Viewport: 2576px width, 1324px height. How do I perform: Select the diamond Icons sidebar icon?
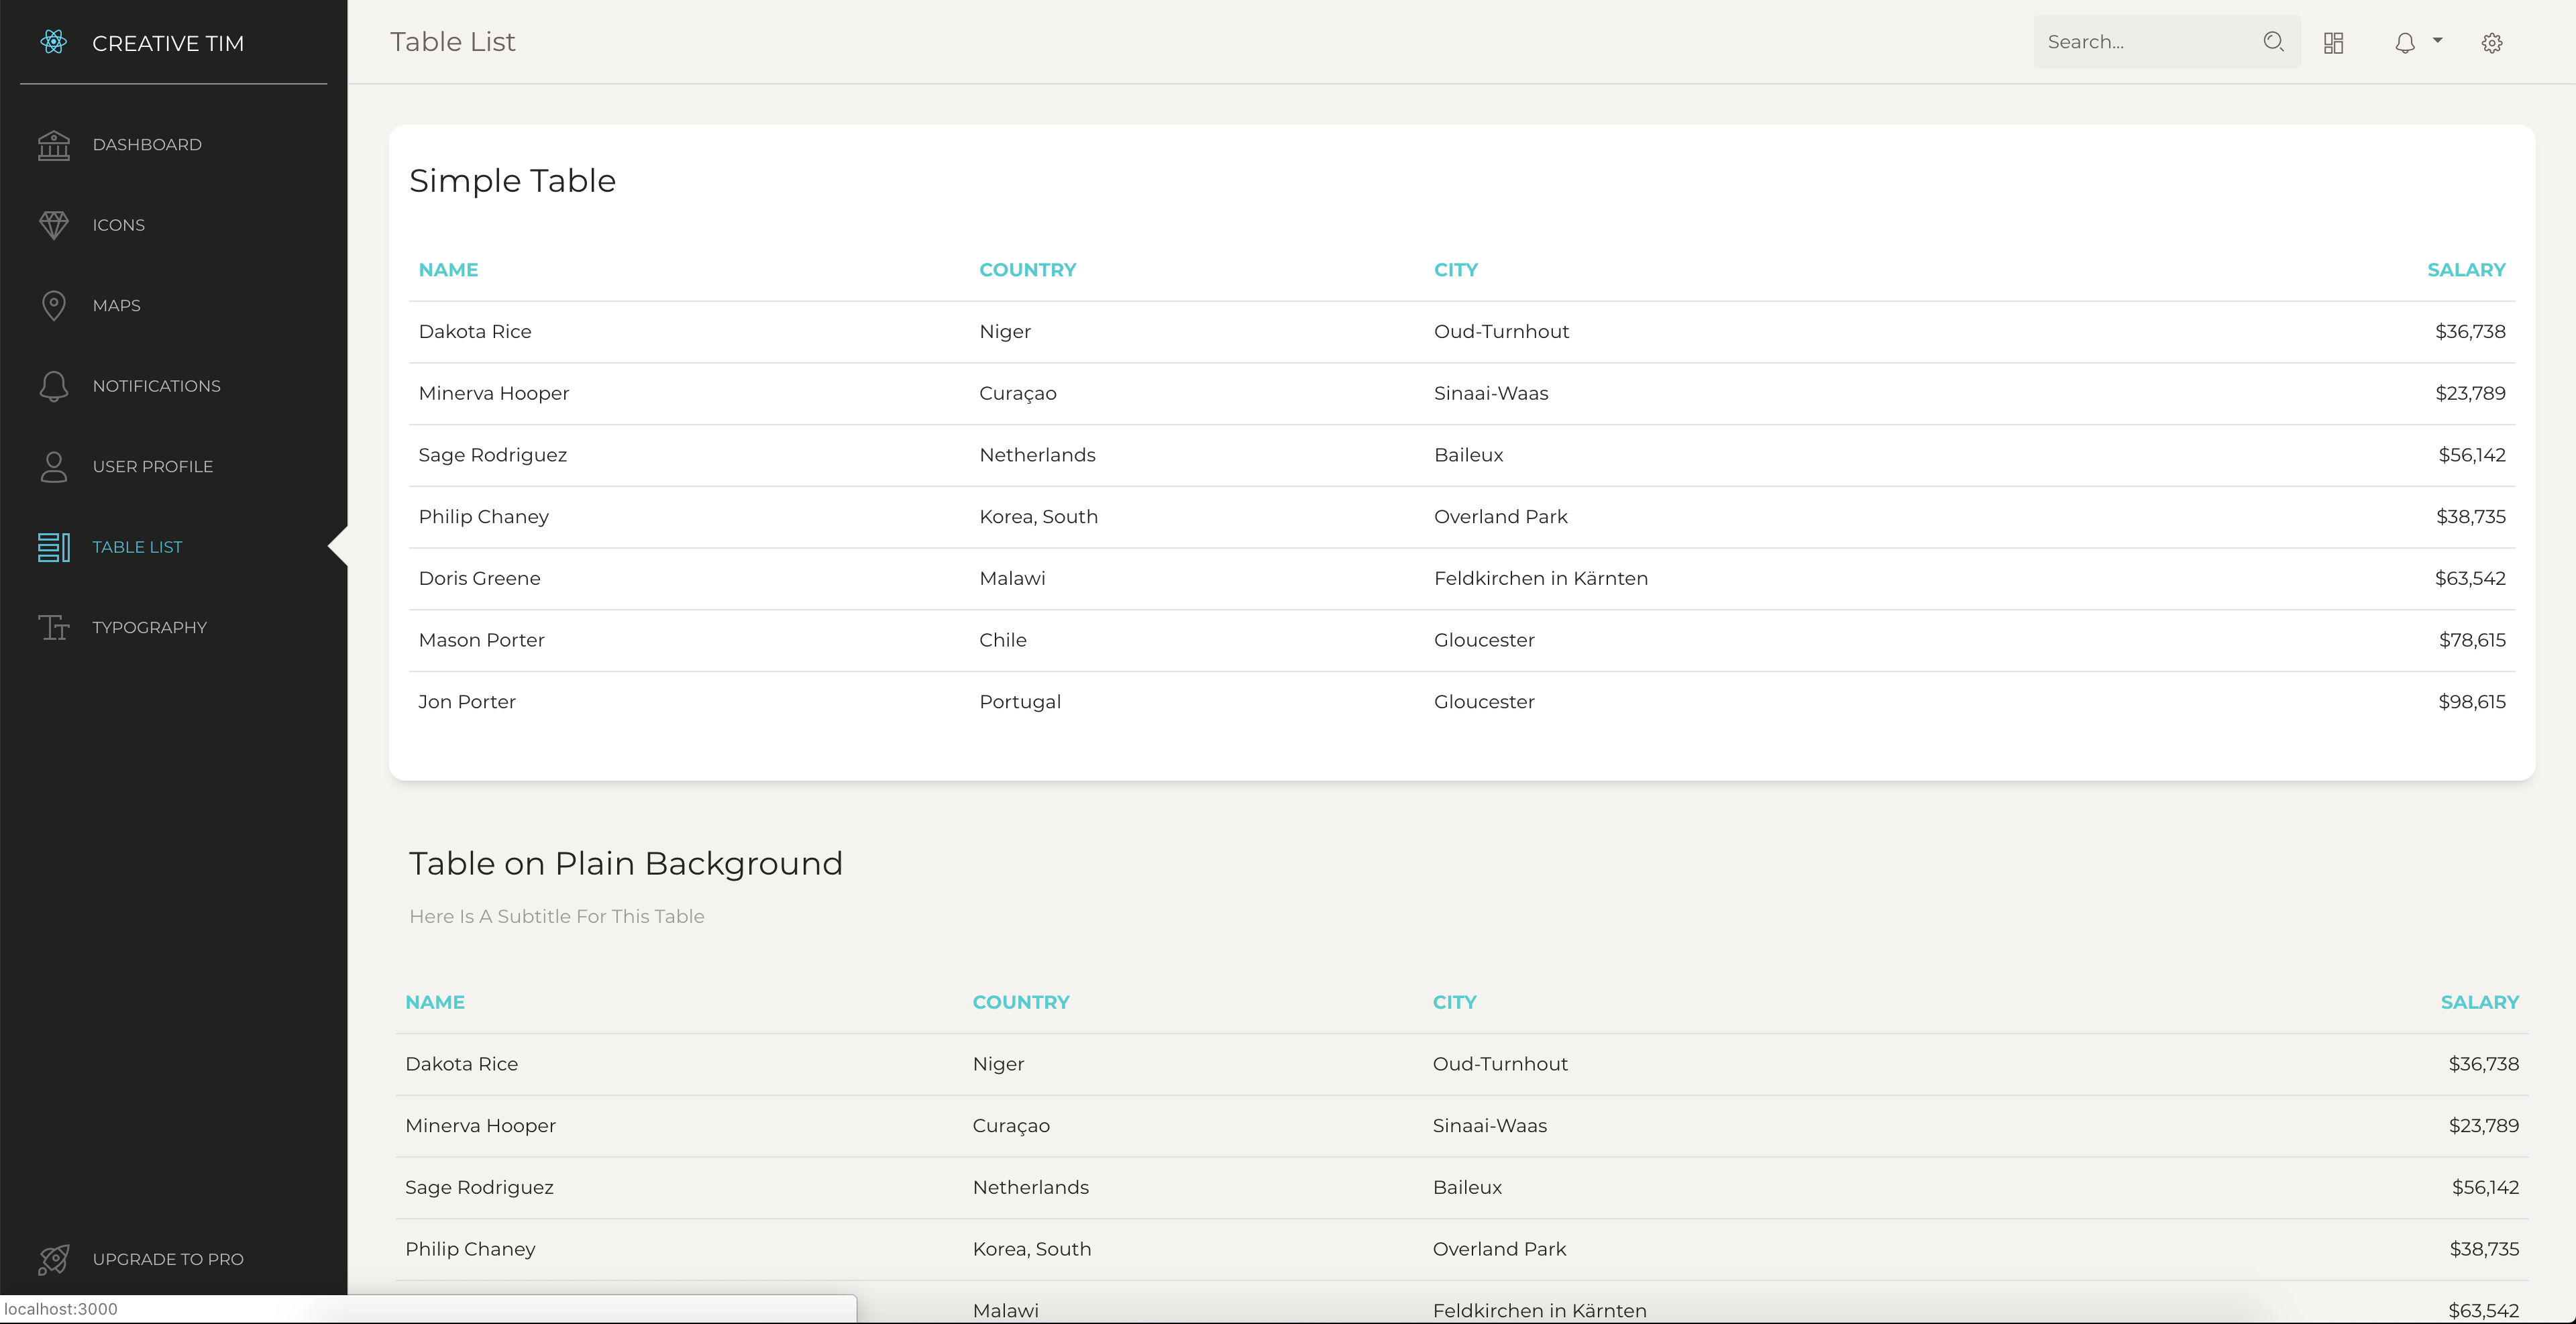pos(54,225)
